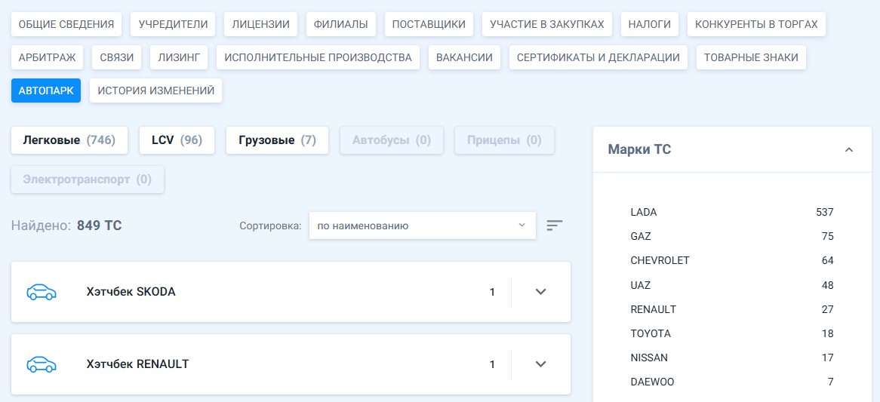Open the Общие сведения tab
The height and width of the screenshot is (402, 880).
[66, 24]
